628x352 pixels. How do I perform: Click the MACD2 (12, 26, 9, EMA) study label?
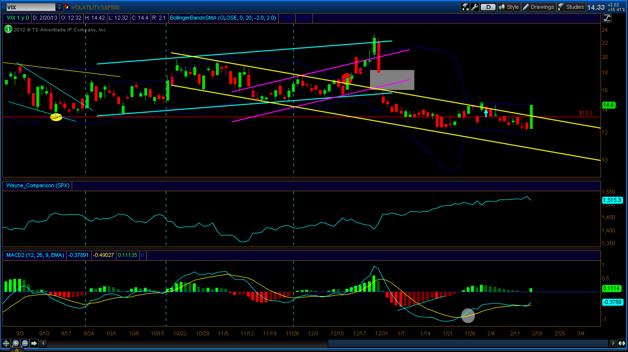(35, 255)
